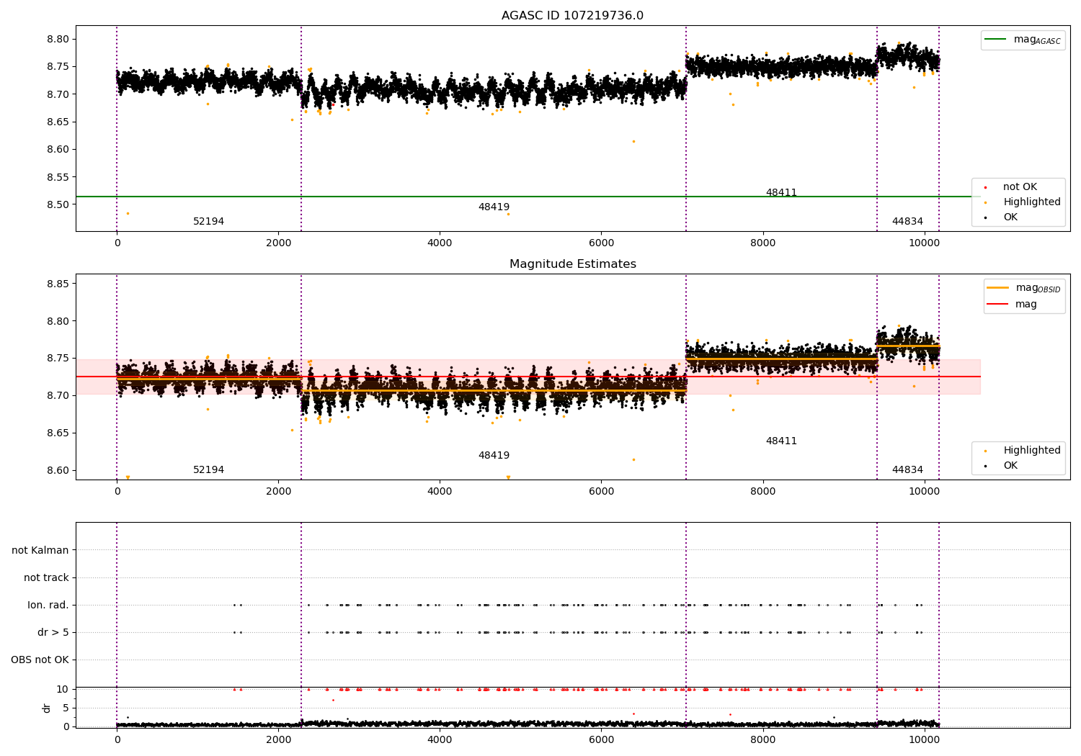This screenshot has height=756, width=1081.
Task: Click the 8.60 y-axis tick of the Magnitude Estimates plot
Action: (57, 471)
